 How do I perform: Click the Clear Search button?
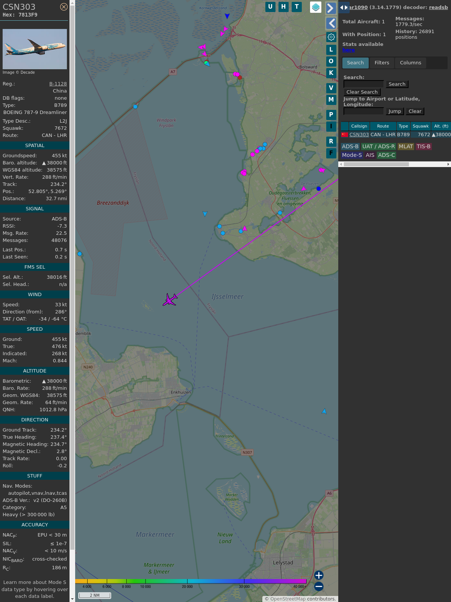tap(362, 92)
